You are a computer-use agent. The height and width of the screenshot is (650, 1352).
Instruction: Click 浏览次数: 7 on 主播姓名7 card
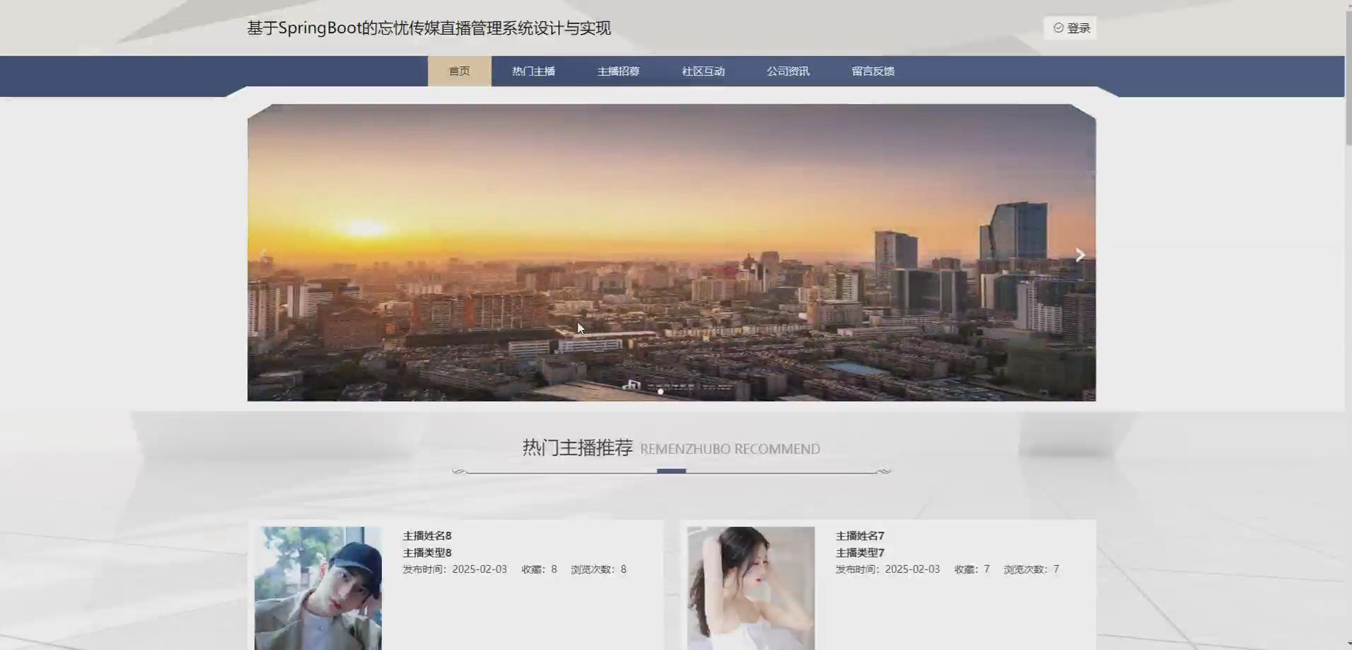[x=1032, y=569]
